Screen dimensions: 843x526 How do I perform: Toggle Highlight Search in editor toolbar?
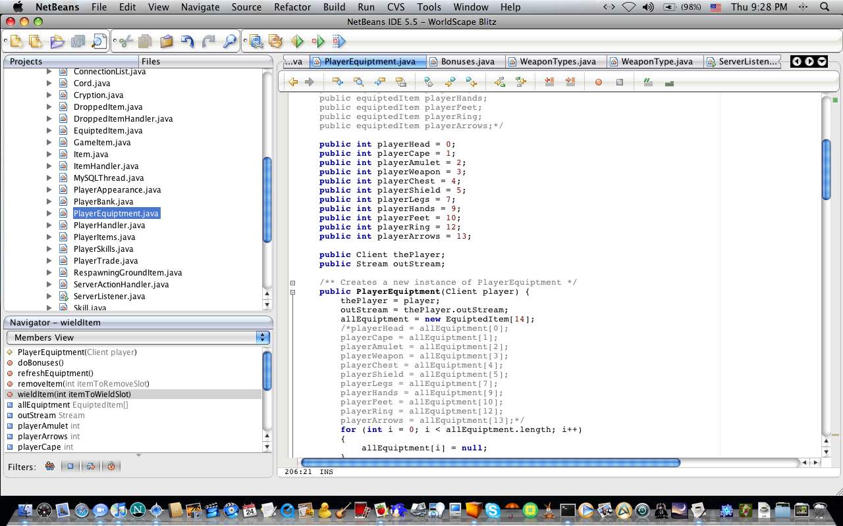[x=400, y=82]
